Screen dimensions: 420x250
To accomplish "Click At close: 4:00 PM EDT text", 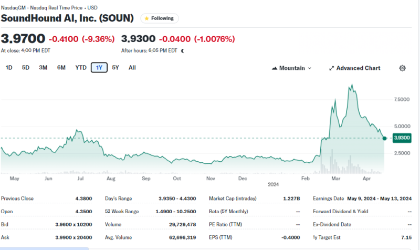I will tap(25, 50).
